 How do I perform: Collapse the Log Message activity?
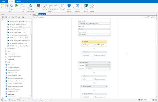[x=109, y=62]
